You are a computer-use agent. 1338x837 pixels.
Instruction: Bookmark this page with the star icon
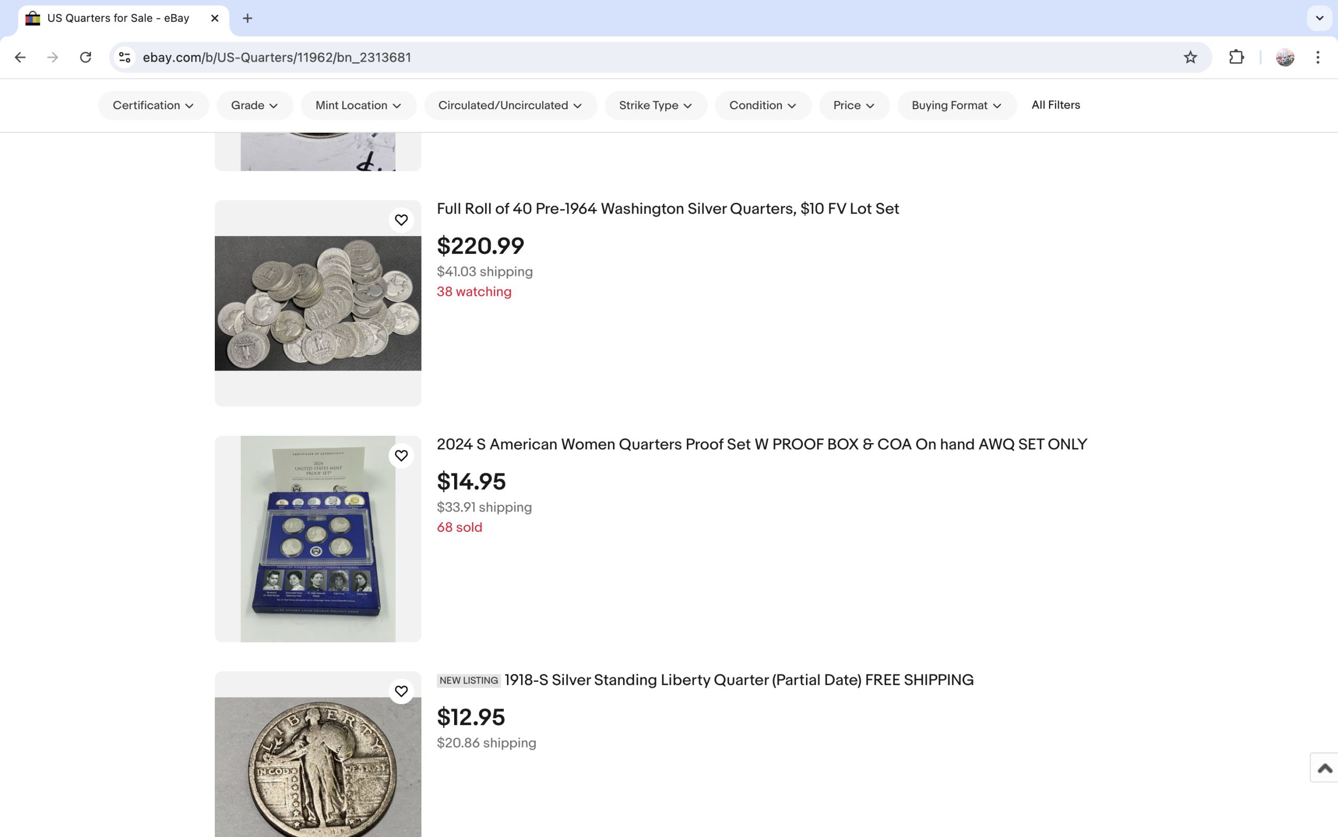point(1190,57)
